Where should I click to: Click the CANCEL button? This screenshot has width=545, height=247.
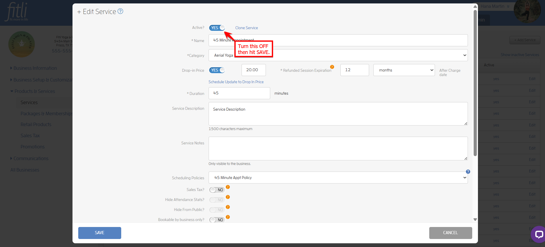[x=450, y=233]
